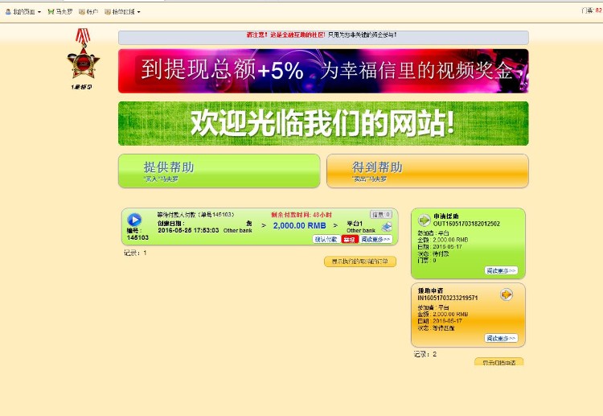
Task: Click the red notice text in top bar
Action: [285, 35]
